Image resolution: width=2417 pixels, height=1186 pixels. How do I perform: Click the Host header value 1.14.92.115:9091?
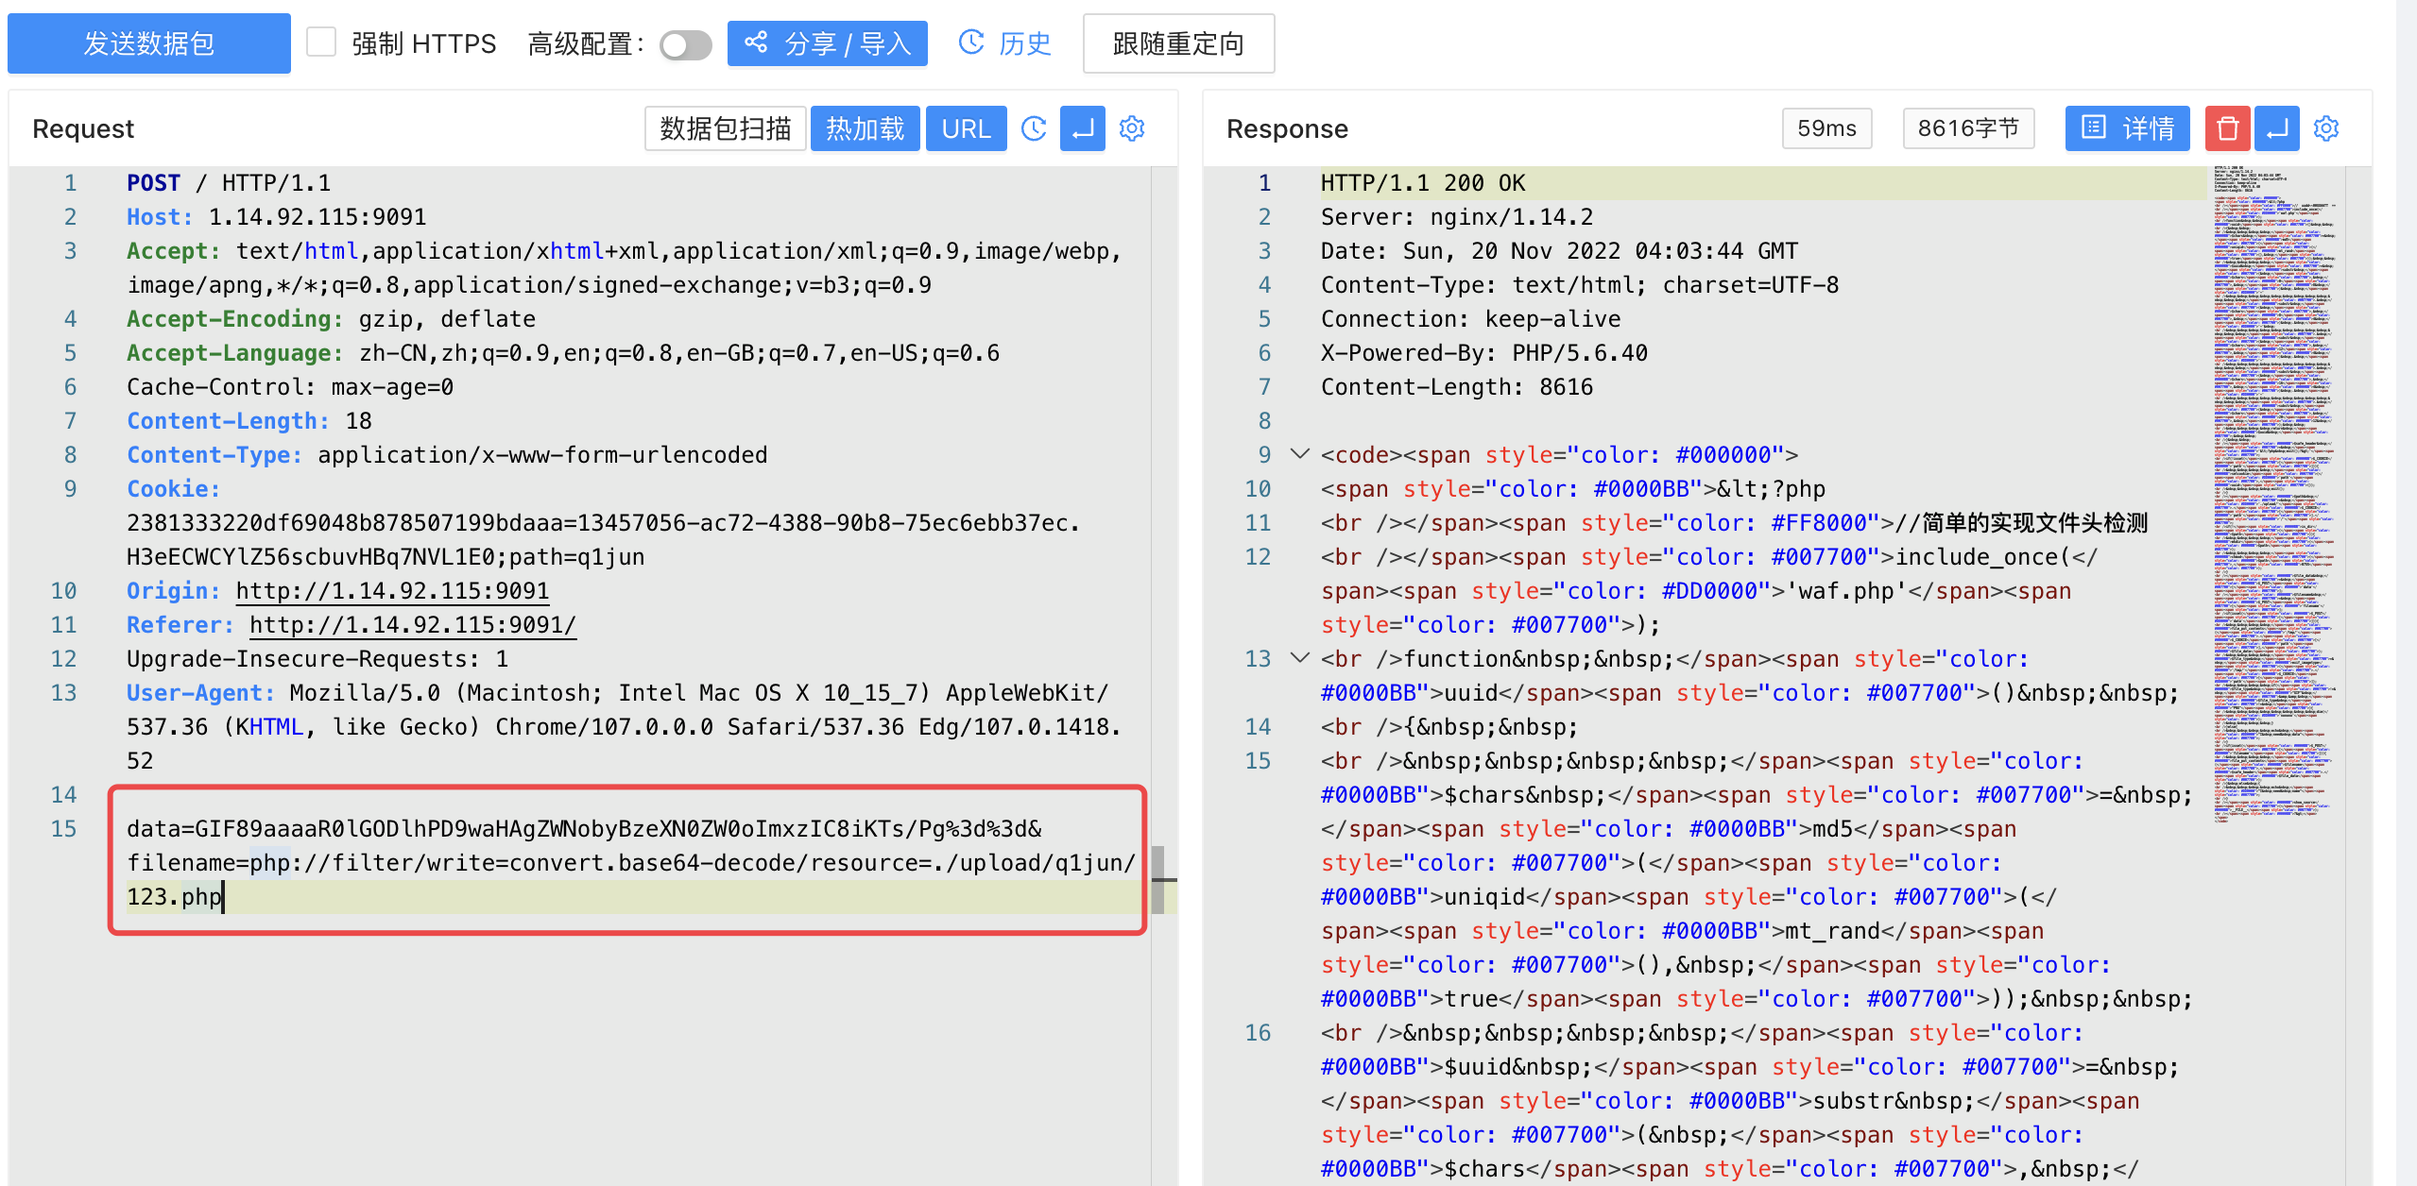point(317,217)
